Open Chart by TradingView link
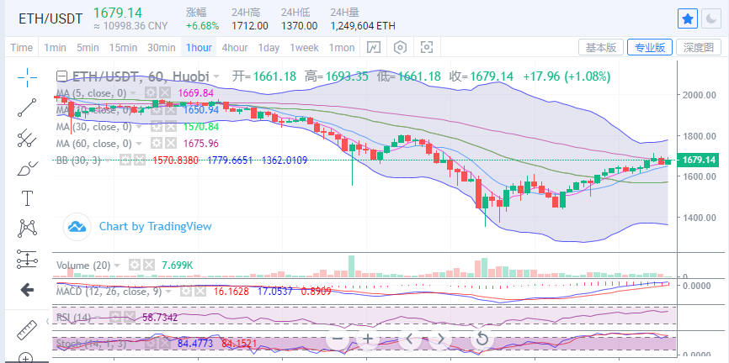 (x=155, y=227)
